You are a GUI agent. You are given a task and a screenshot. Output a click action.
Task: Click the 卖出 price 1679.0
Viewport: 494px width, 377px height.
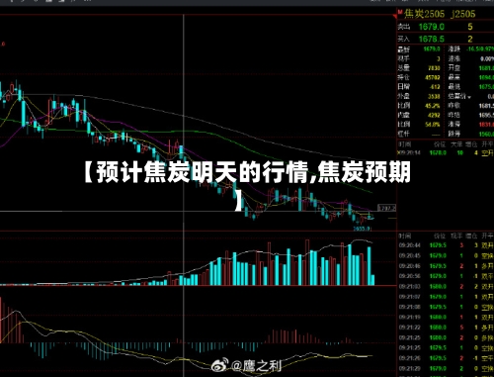click(431, 27)
